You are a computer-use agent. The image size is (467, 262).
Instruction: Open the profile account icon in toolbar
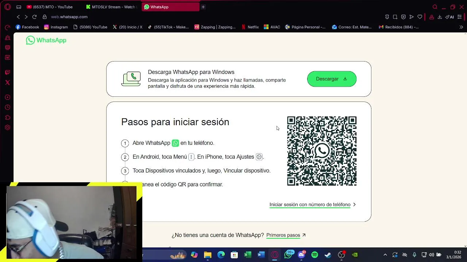coord(432,17)
